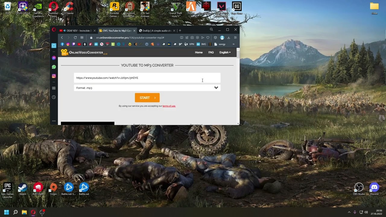Open the songy bookmarks folder

click(x=220, y=44)
